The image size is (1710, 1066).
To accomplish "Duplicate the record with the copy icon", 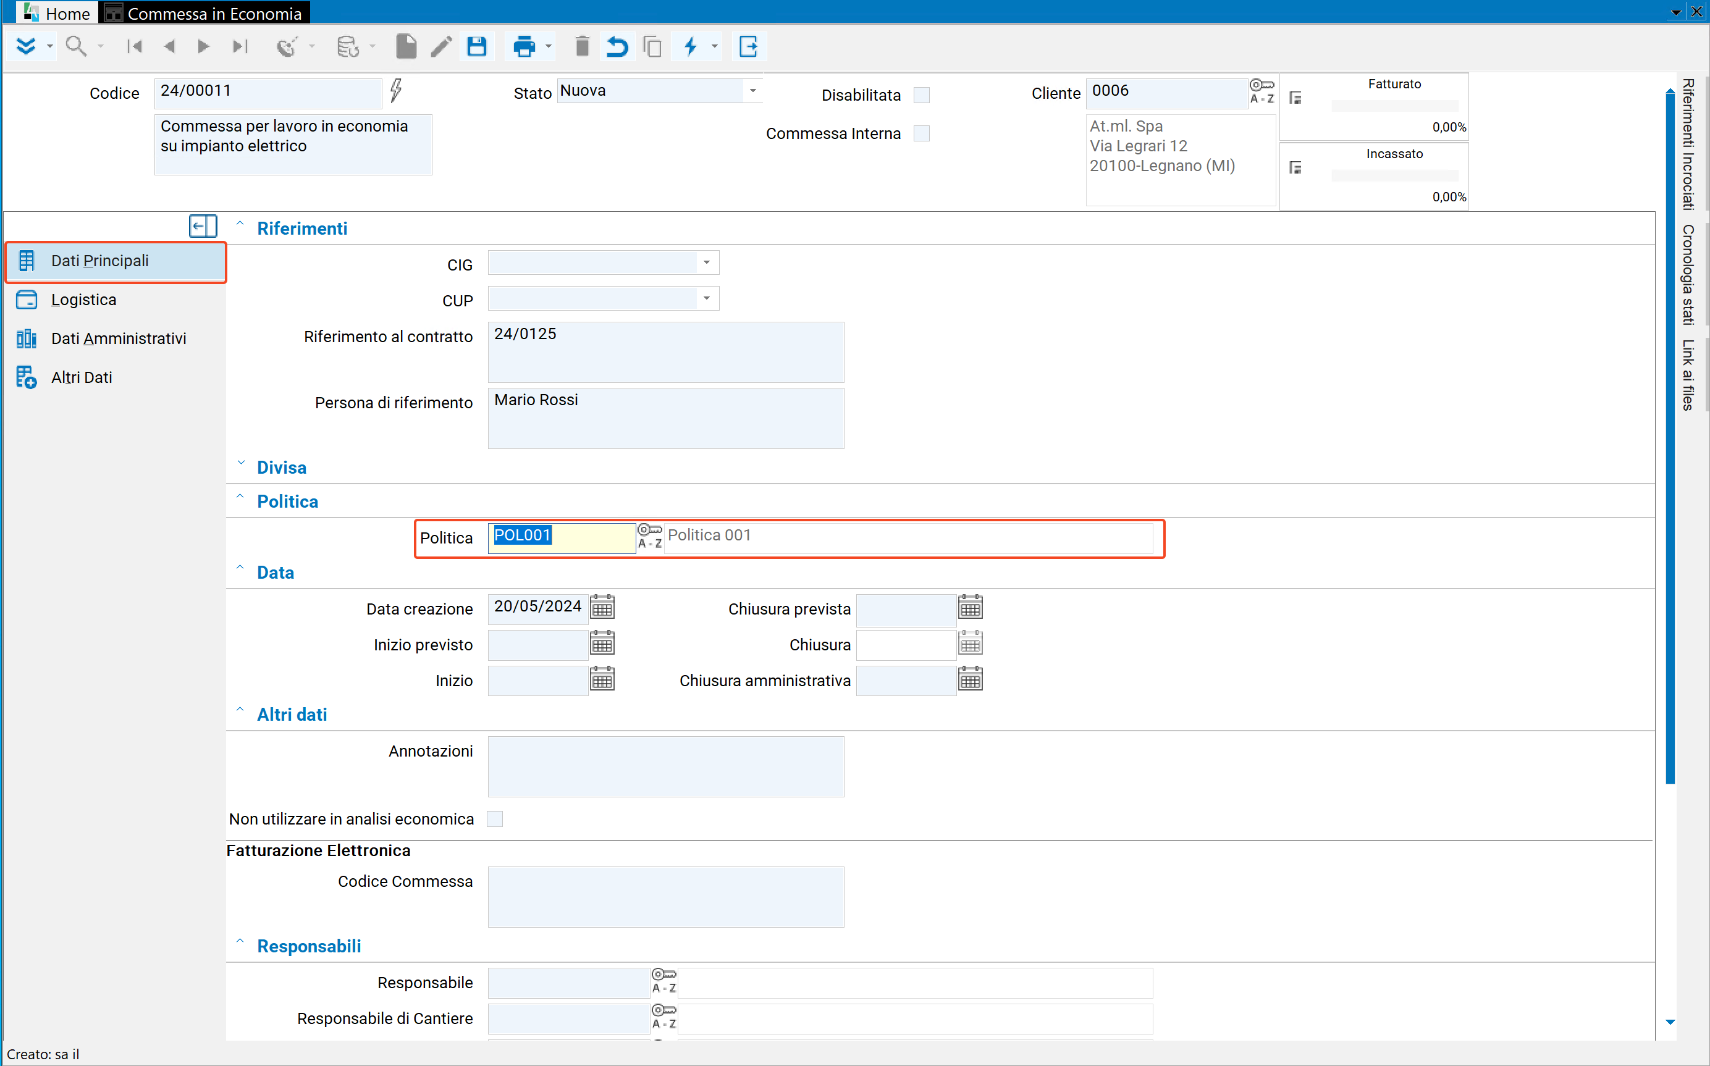I will tap(652, 46).
